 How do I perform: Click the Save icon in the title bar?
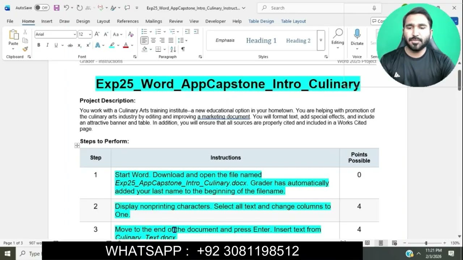(56, 8)
